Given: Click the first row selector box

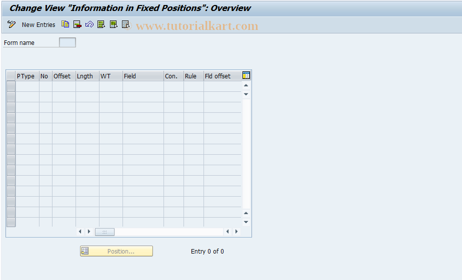Looking at the screenshot, I should click(11, 86).
